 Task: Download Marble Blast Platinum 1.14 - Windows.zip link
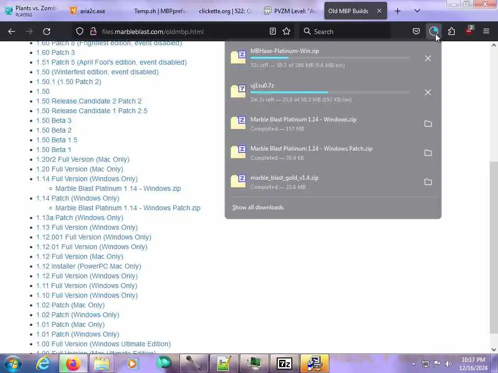point(118,188)
